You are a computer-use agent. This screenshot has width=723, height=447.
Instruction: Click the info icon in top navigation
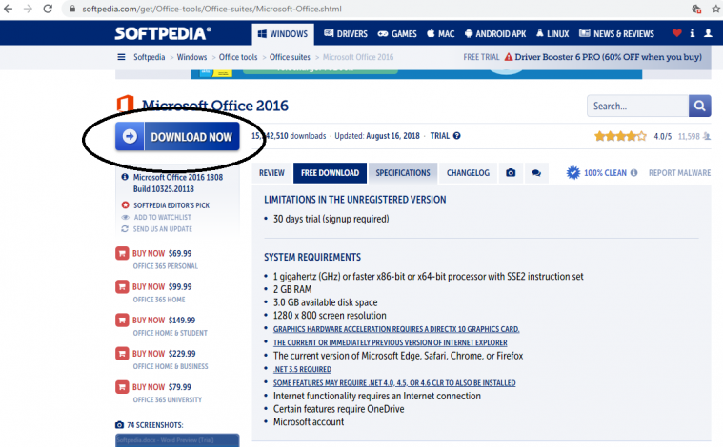(693, 33)
